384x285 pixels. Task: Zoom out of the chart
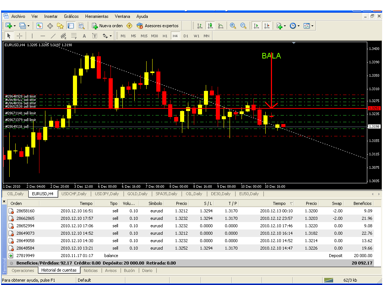pyautogui.click(x=243, y=26)
